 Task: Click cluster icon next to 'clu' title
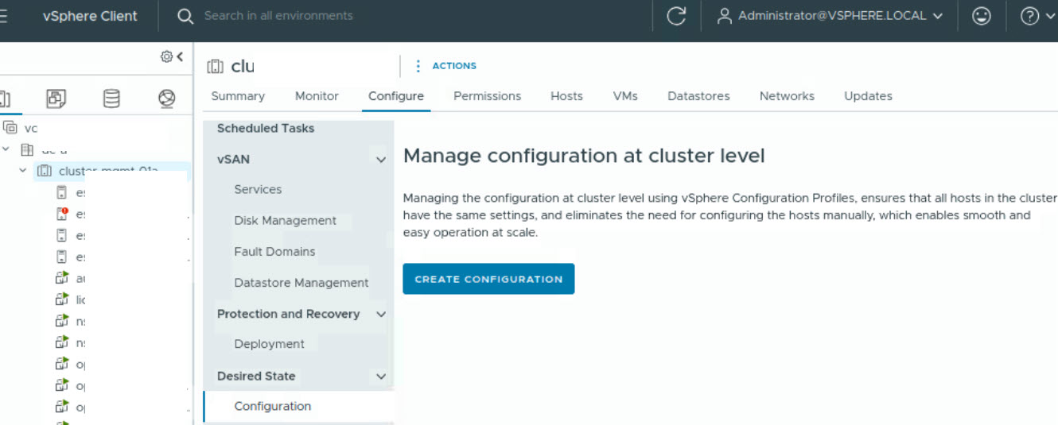point(215,67)
